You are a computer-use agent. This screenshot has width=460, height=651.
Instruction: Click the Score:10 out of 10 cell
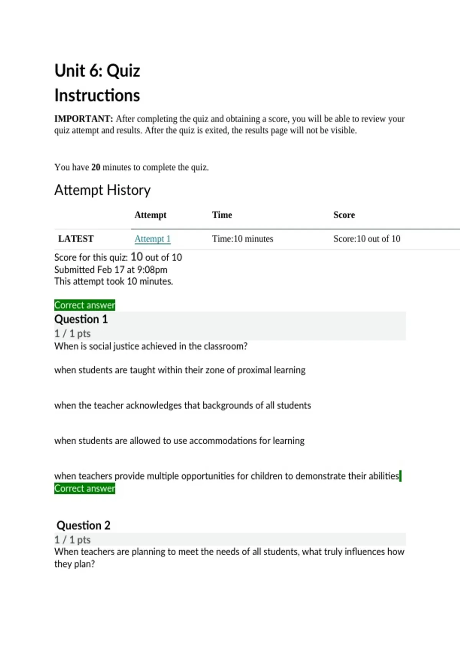[367, 239]
